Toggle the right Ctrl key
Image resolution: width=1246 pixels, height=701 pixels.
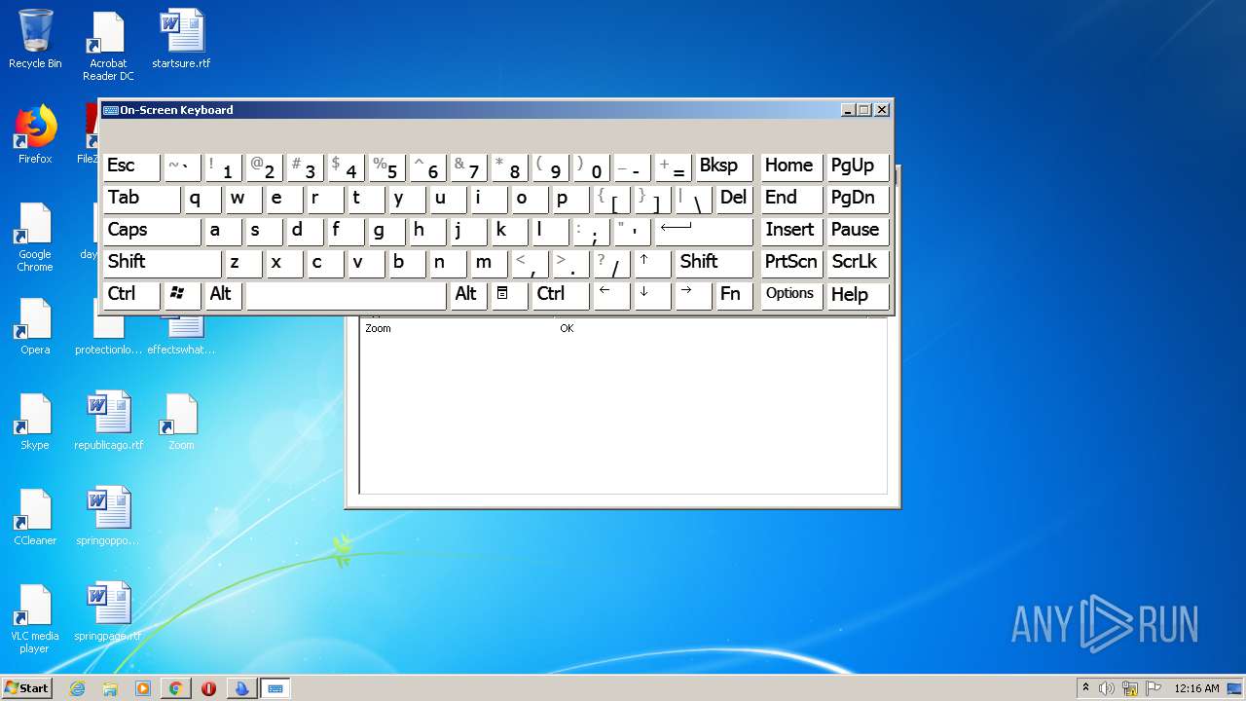click(561, 295)
